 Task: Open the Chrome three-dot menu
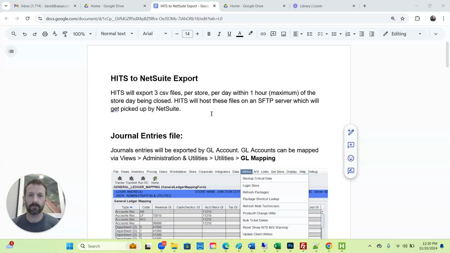[x=444, y=19]
